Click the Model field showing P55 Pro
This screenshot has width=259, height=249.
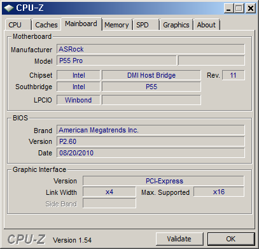click(x=116, y=60)
